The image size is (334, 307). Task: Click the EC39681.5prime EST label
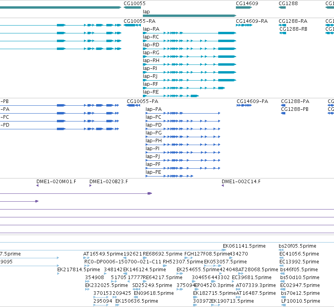(252, 278)
